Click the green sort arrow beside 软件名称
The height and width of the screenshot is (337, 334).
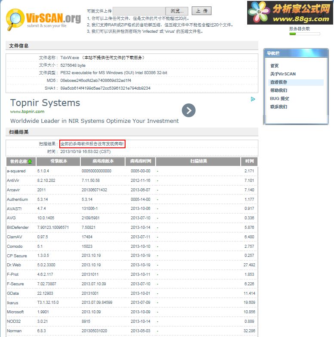pyautogui.click(x=30, y=162)
